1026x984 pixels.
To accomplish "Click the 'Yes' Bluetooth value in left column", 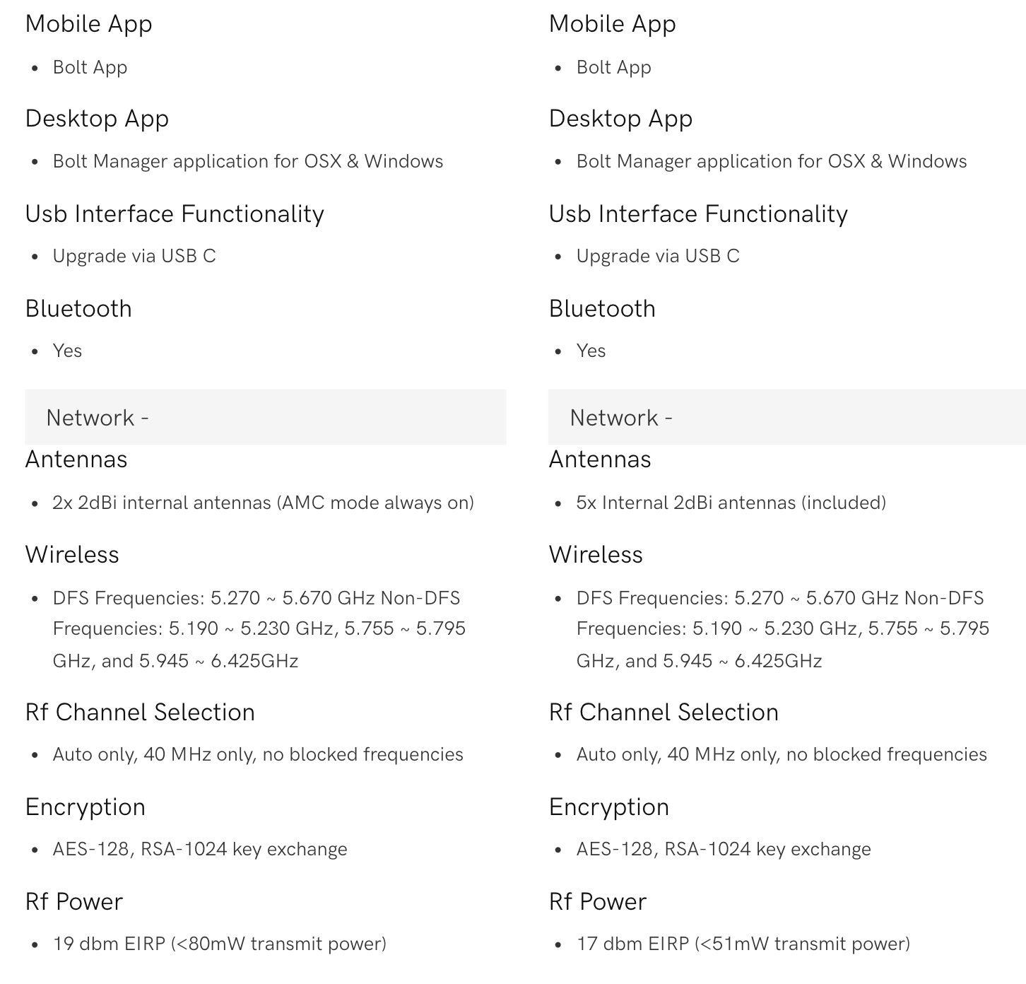I will click(x=67, y=351).
